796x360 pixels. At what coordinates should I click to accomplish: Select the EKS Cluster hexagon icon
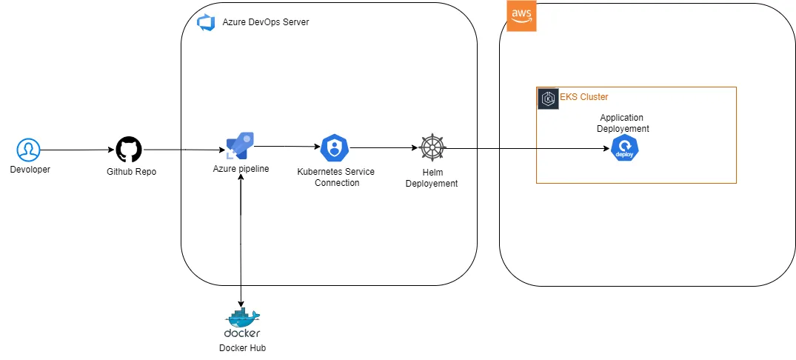[548, 99]
